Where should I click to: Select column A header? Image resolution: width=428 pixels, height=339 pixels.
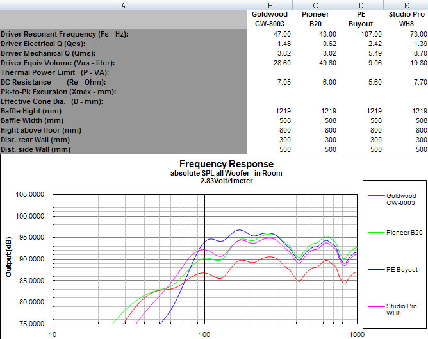(123, 5)
